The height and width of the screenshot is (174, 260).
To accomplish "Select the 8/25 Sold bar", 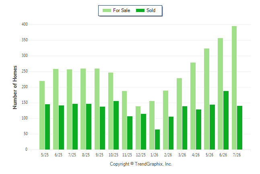I will coord(89,127).
